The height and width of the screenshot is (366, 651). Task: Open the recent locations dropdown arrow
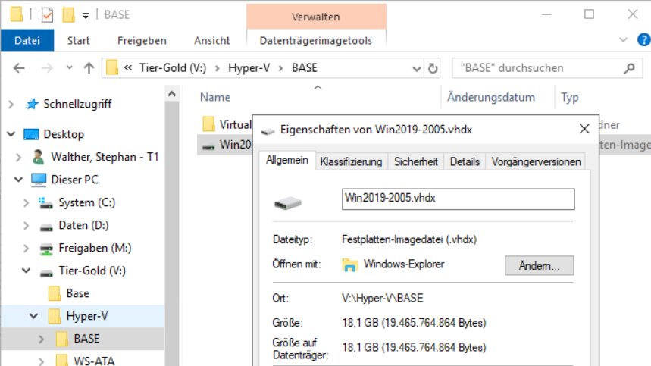coord(69,67)
